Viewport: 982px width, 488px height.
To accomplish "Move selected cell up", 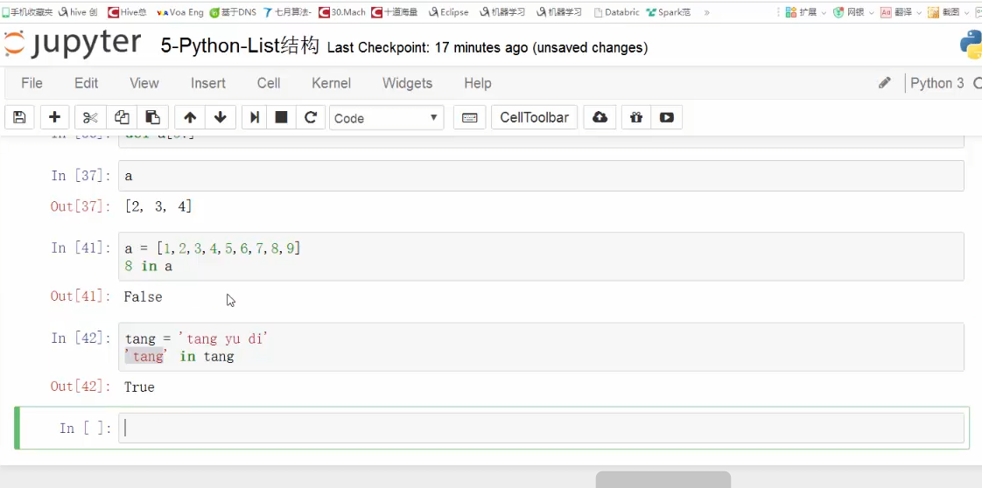I will pos(190,117).
